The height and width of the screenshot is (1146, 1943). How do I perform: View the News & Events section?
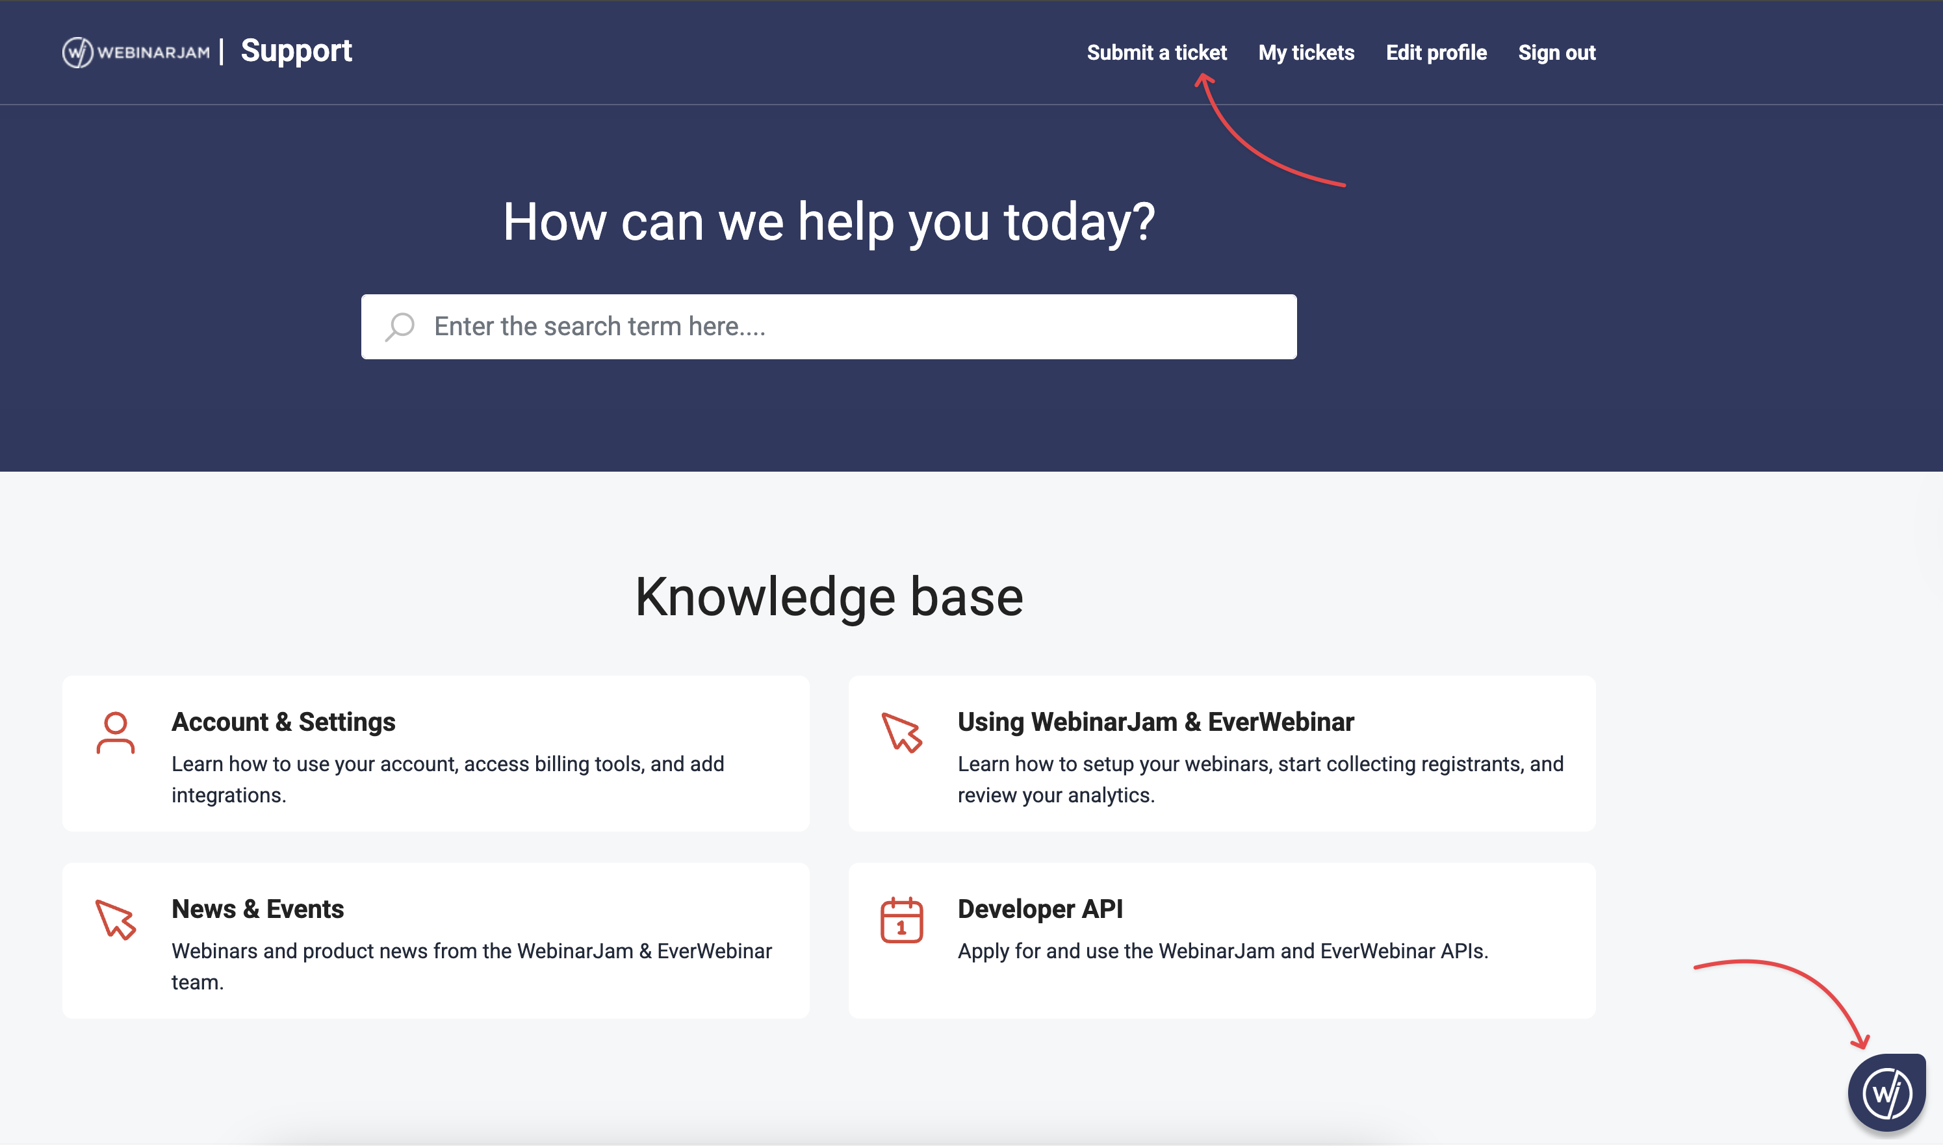click(x=257, y=909)
